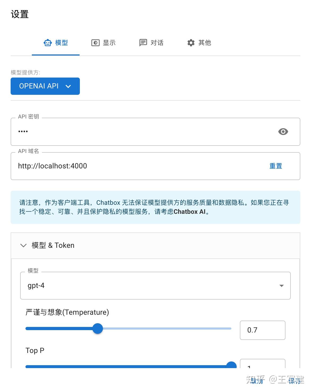
Task: Click inside the API 域名 input field
Action: (106, 166)
